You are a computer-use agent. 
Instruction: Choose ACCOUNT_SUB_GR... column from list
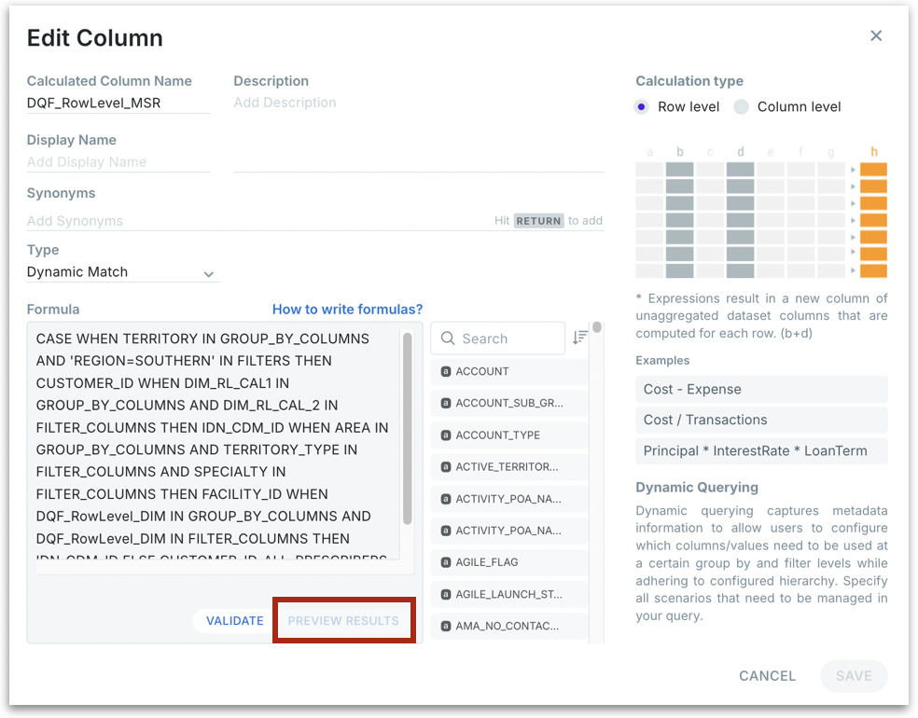point(508,404)
